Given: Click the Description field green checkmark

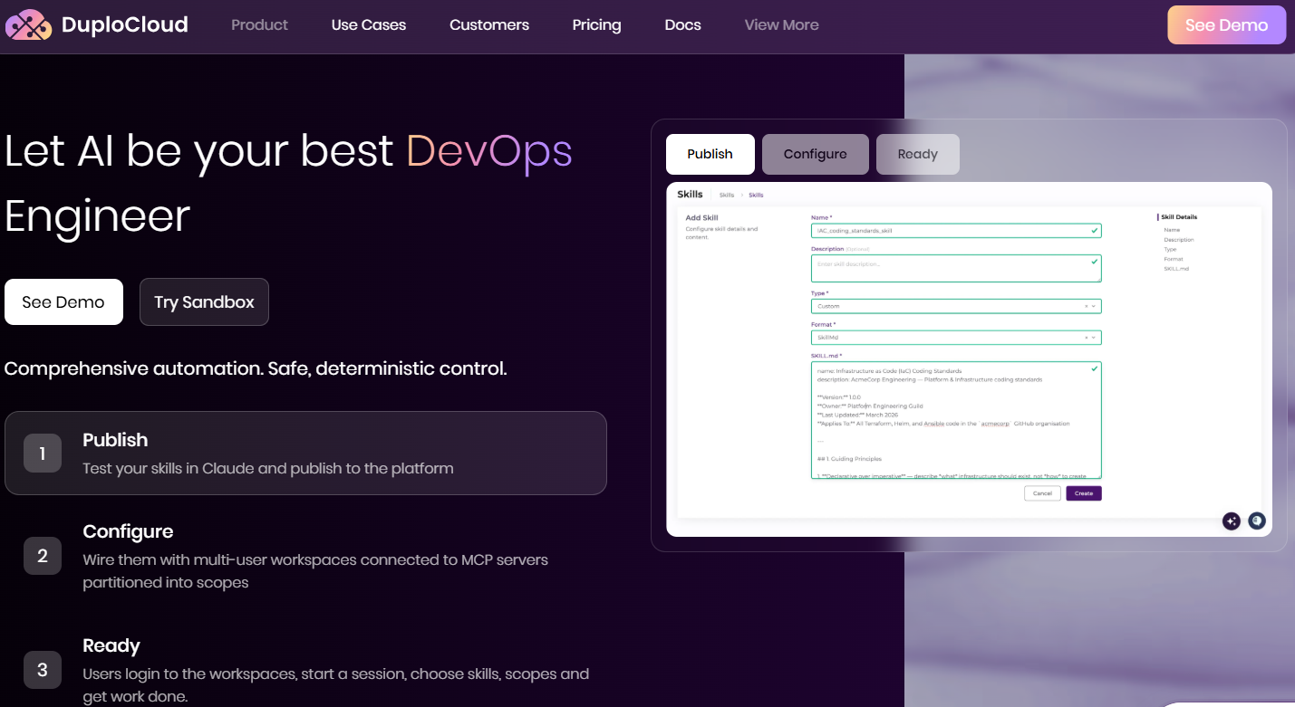Looking at the screenshot, I should pyautogui.click(x=1095, y=261).
